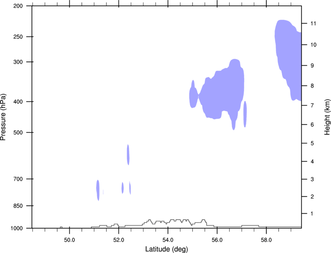Select the blue patch near 51.2 degrees at 750 hPa
The image size is (331, 253).
[98, 190]
